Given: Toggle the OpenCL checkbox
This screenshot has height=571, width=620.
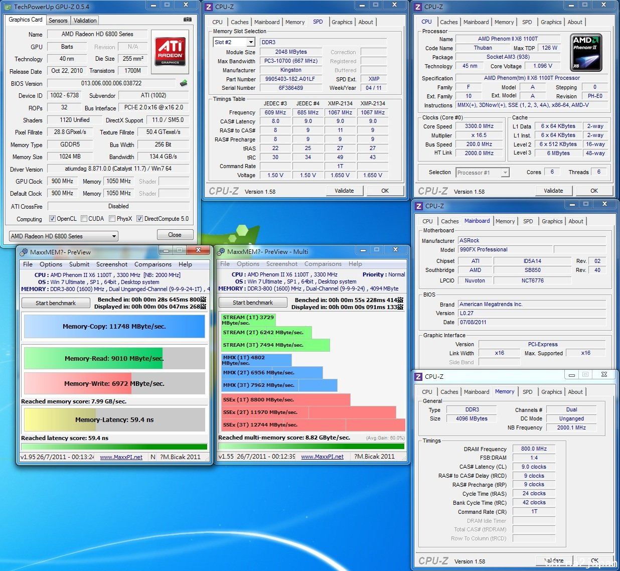Looking at the screenshot, I should (x=52, y=219).
